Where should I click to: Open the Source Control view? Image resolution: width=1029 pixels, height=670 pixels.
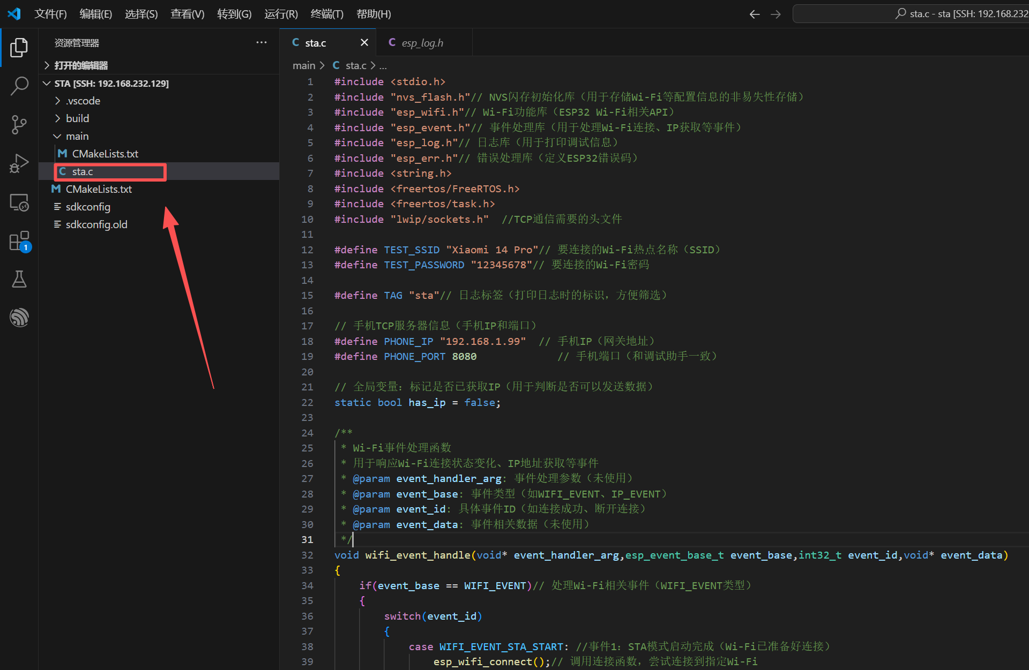pyautogui.click(x=19, y=124)
